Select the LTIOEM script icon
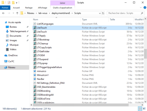Viewport: 147px width, 111px height. (x=35, y=55)
